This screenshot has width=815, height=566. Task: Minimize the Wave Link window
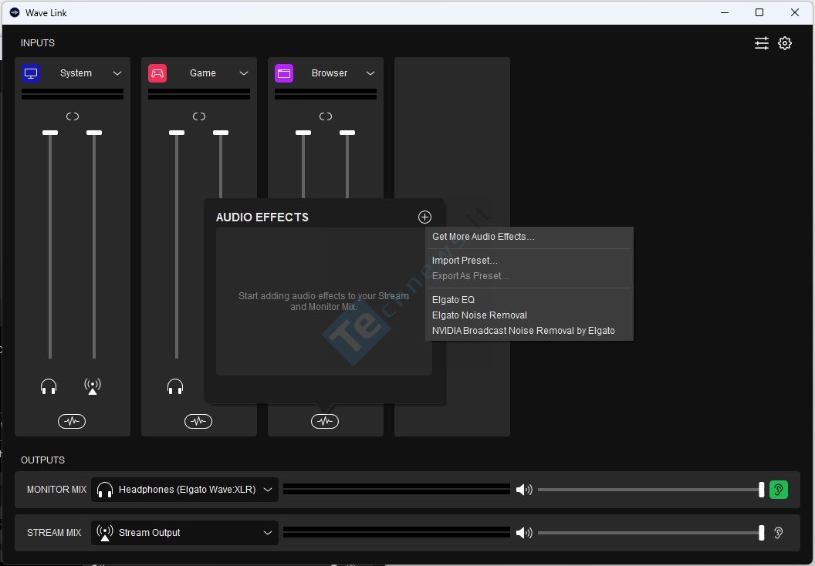[x=725, y=12]
